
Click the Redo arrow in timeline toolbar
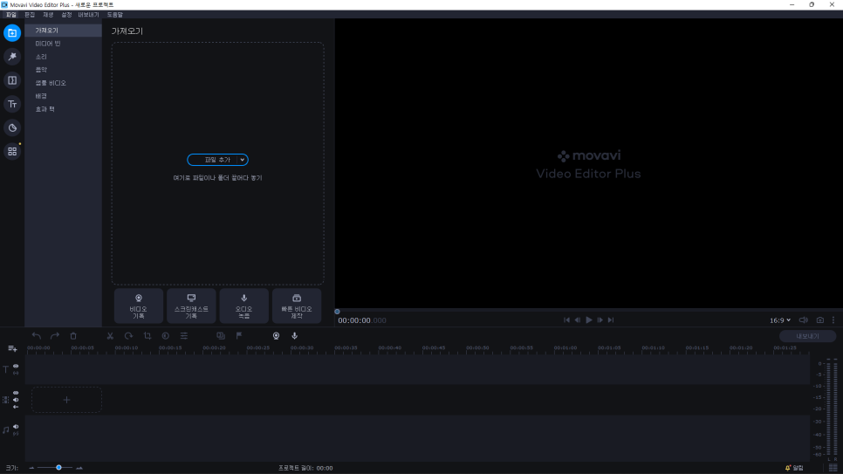pyautogui.click(x=55, y=336)
